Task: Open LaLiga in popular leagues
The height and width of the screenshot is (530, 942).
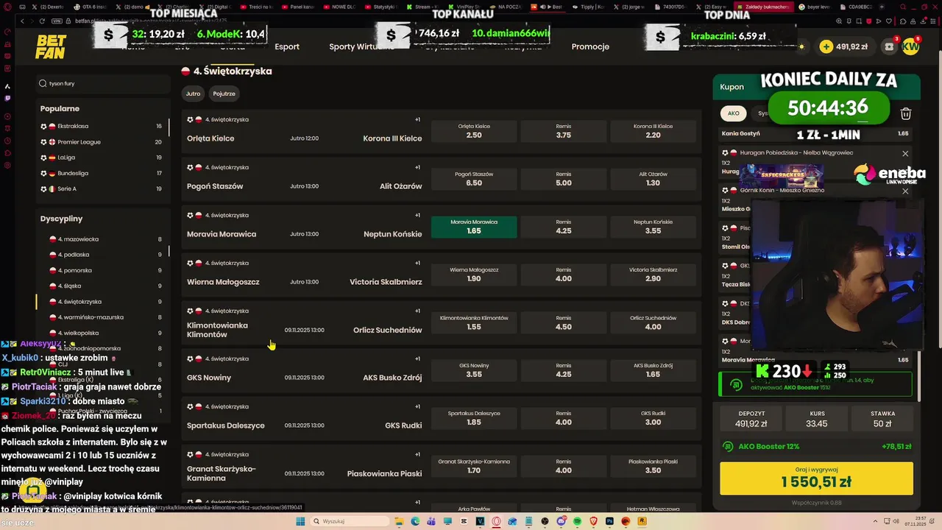Action: pyautogui.click(x=102, y=158)
